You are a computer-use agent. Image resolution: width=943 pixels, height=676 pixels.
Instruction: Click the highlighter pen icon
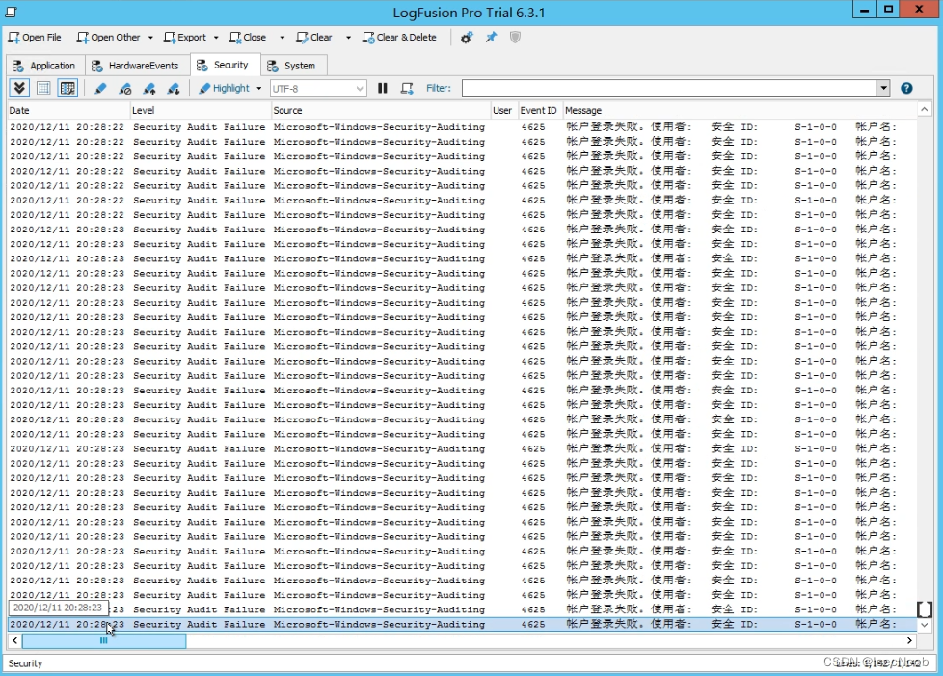click(100, 89)
